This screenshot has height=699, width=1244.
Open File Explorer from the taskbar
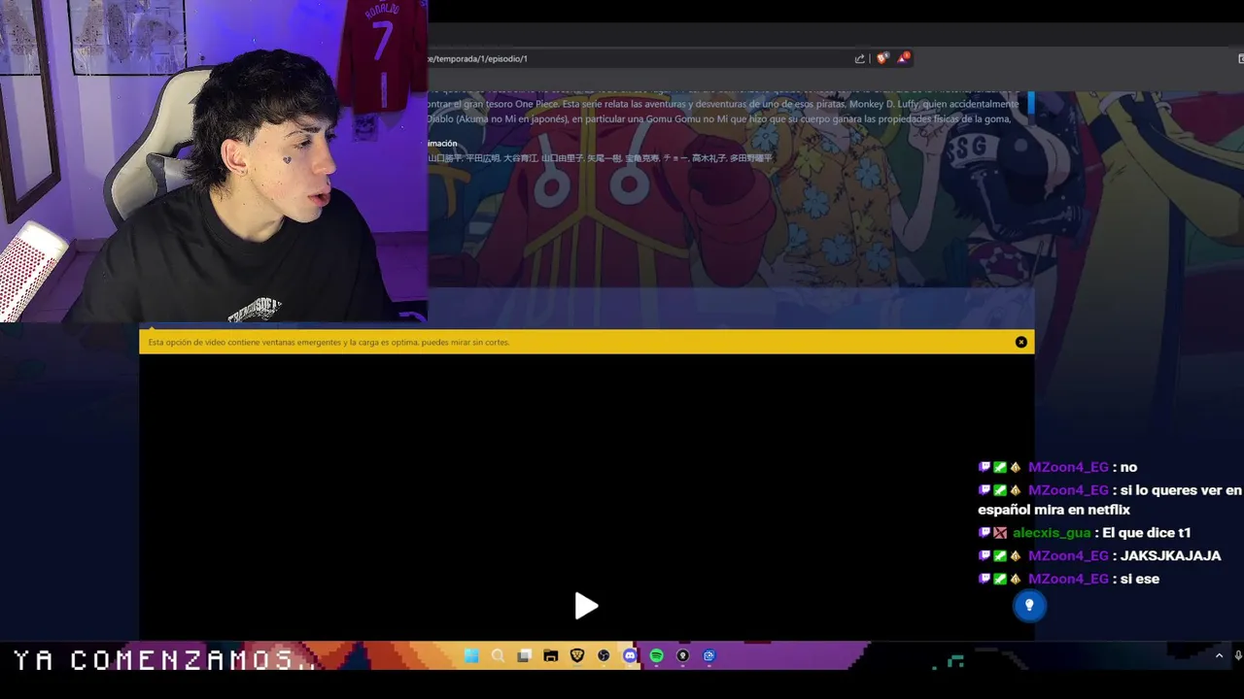pos(550,656)
